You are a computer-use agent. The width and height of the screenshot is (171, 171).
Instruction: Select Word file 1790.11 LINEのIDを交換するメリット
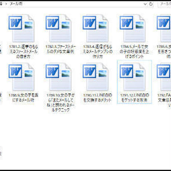[97, 83]
